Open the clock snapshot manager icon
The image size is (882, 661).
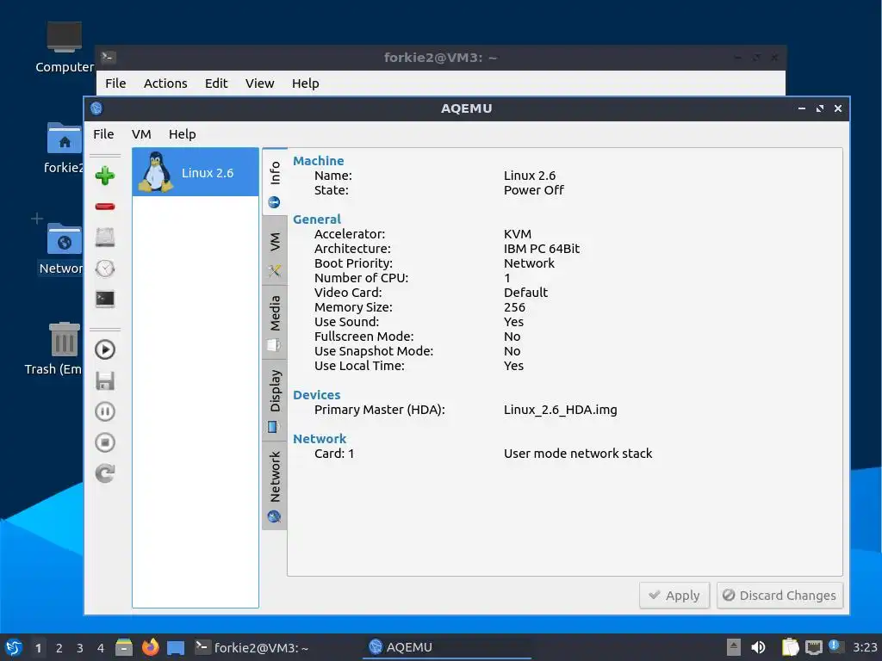coord(104,269)
